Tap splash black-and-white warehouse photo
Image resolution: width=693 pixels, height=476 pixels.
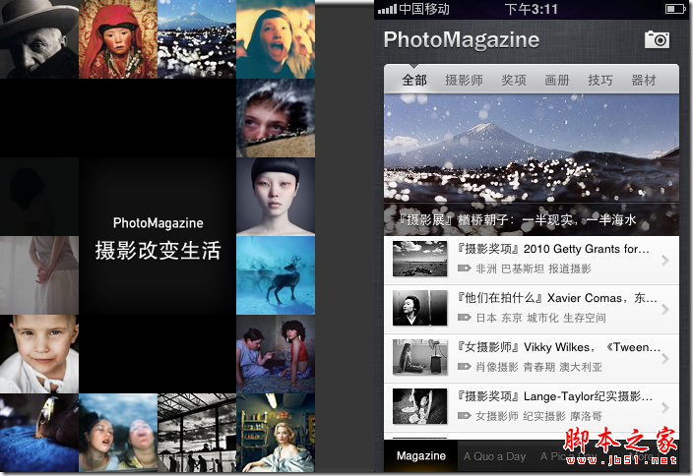(197, 433)
